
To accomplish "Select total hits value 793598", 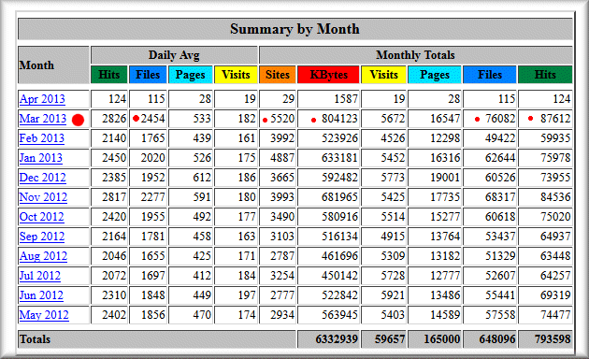I will click(553, 339).
